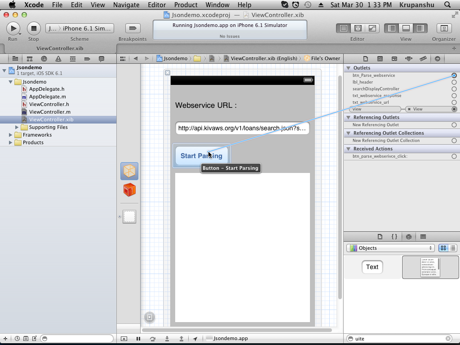The width and height of the screenshot is (460, 345).
Task: Open the Navigate menu
Action: (126, 5)
